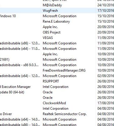Select the WugFresh publisher entry
Viewport: 114px width, 126px height.
pyautogui.click(x=50, y=11)
